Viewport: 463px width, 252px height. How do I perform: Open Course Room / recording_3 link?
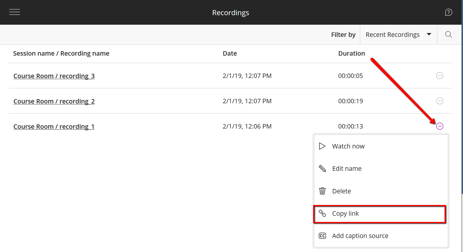point(54,76)
